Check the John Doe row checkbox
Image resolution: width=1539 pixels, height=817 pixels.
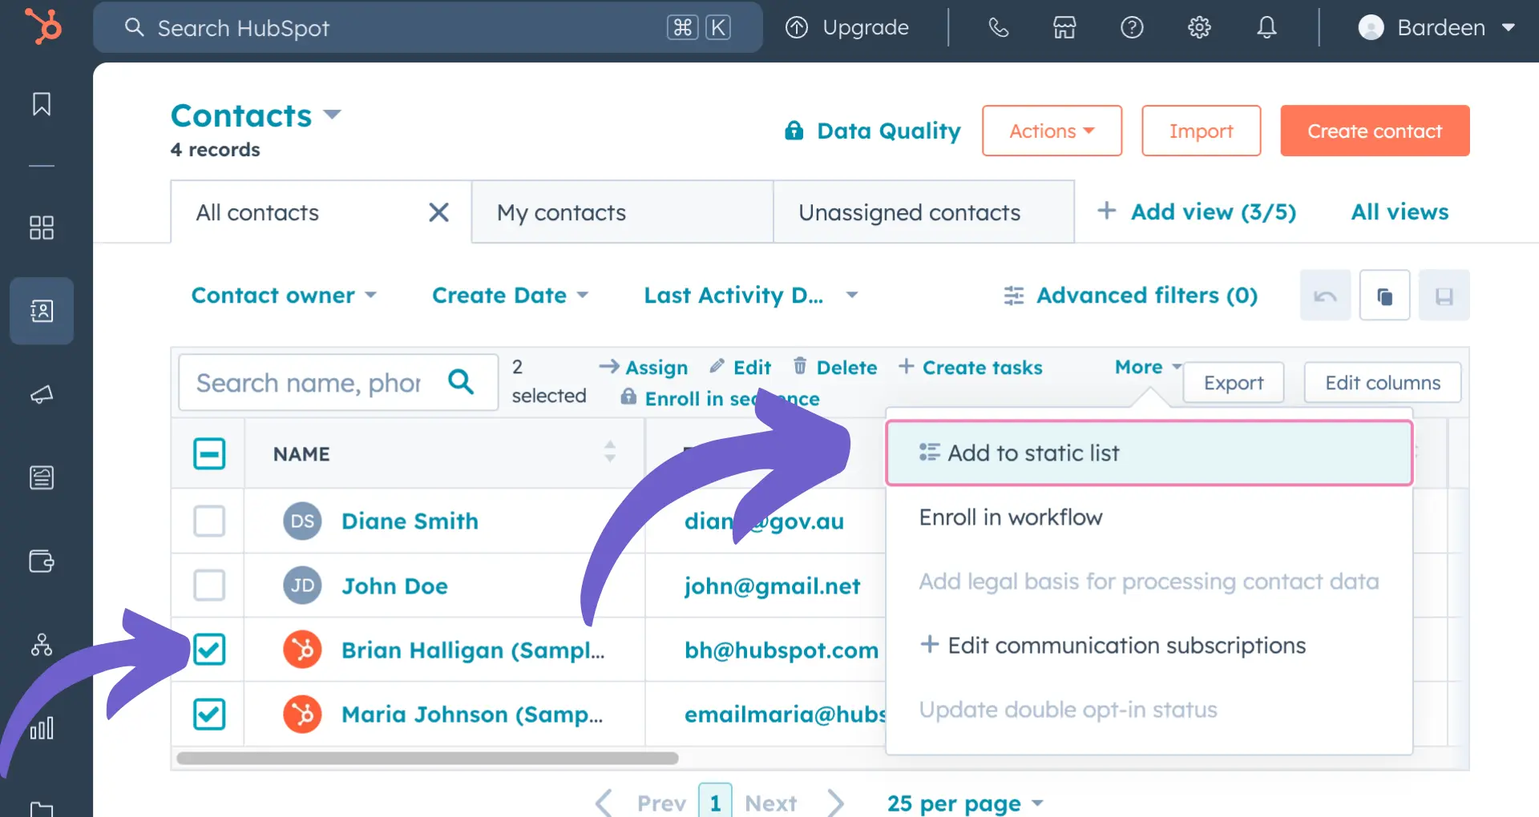click(209, 585)
